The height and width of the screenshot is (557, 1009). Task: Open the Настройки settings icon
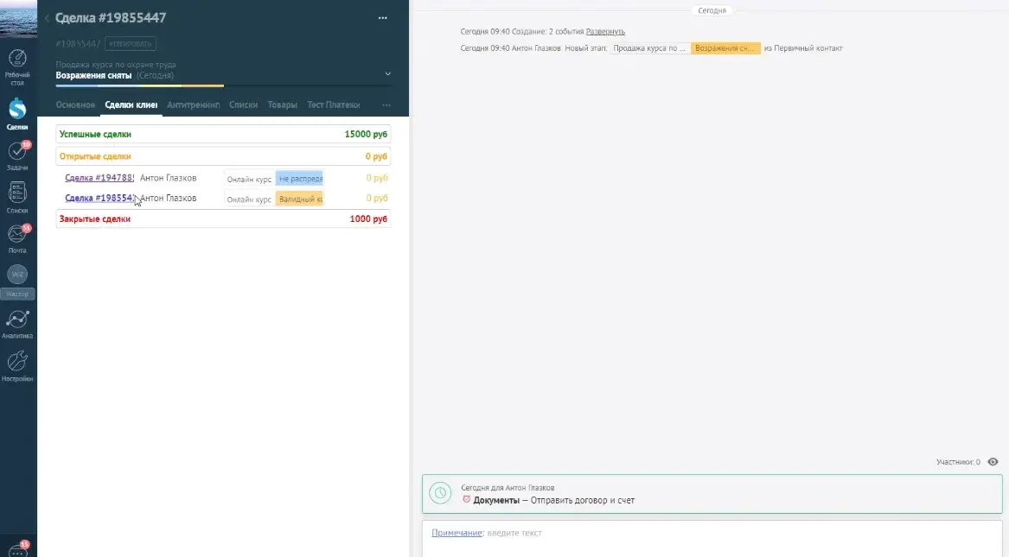pos(17,366)
